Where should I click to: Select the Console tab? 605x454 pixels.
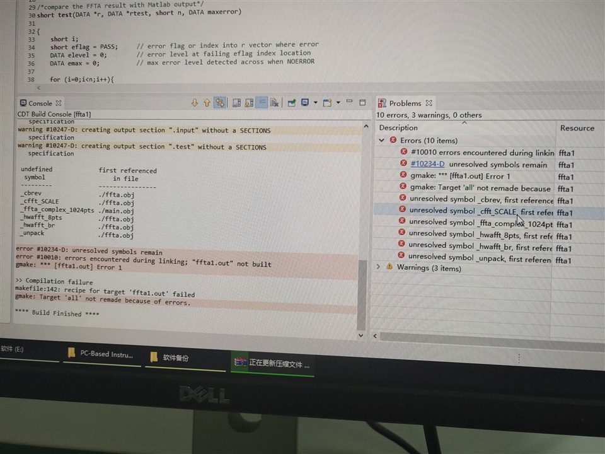40,103
